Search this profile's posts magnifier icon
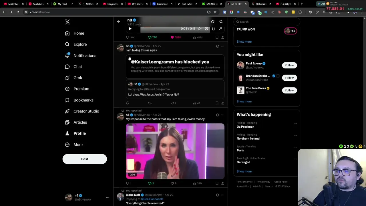This screenshot has height=206, width=366. [221, 21]
